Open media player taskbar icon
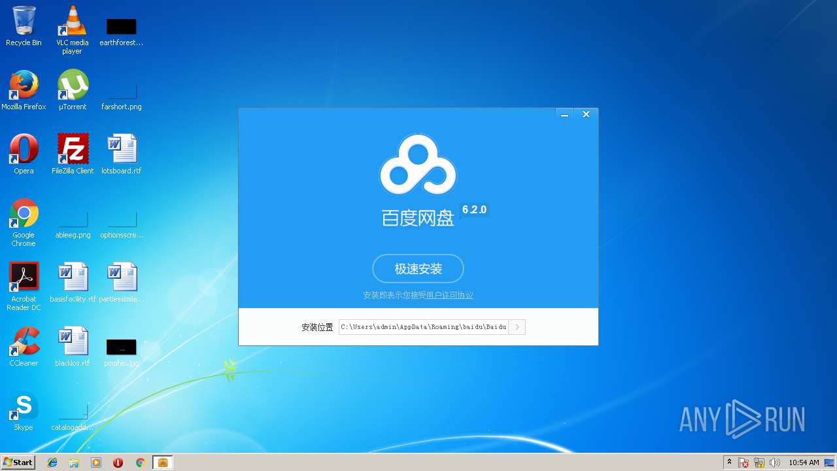The image size is (837, 471). tap(96, 462)
